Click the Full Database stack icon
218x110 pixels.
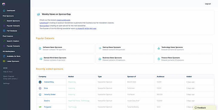(4, 31)
